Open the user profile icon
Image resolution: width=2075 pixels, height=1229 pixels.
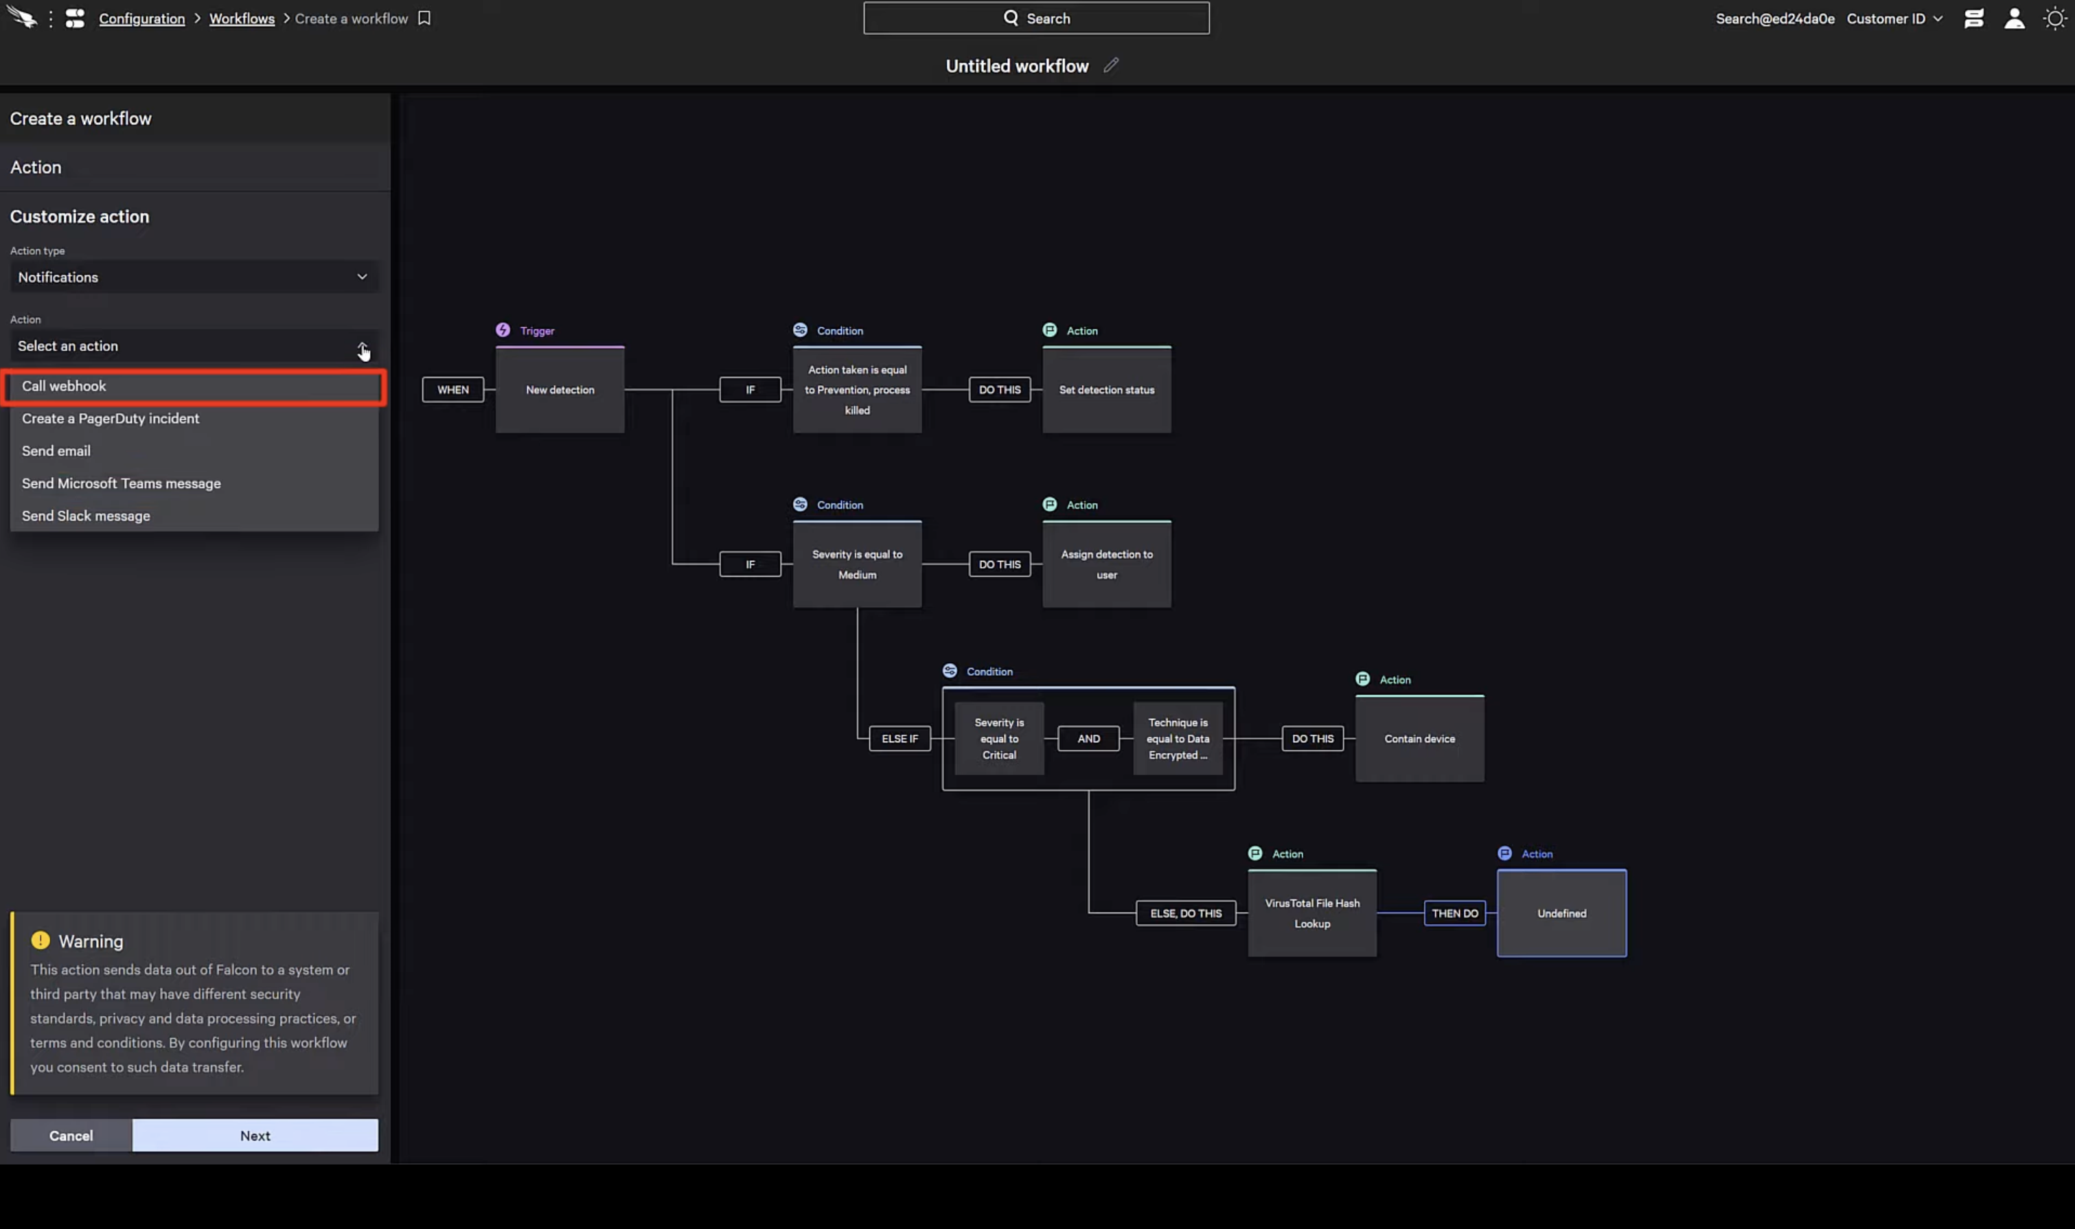click(x=2014, y=19)
